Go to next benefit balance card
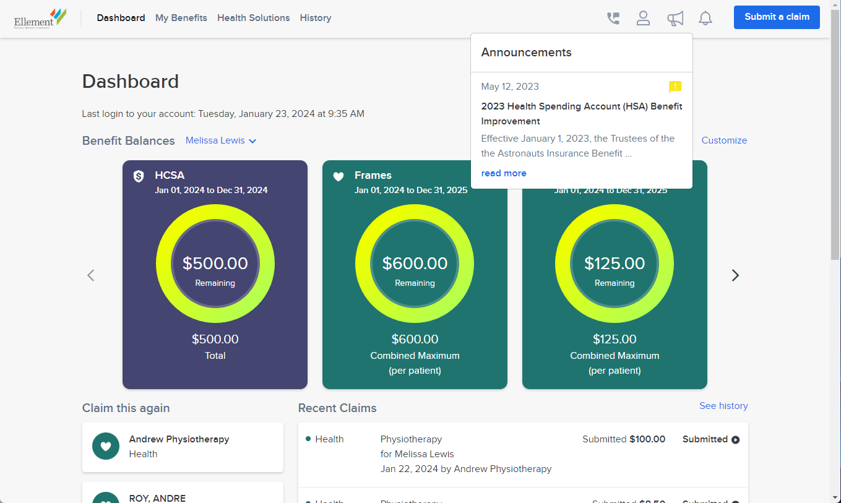Screen dimensions: 841x503 735,275
